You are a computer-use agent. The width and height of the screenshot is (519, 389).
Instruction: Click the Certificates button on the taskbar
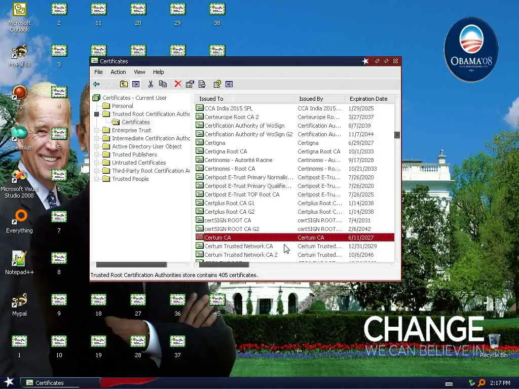click(60, 383)
